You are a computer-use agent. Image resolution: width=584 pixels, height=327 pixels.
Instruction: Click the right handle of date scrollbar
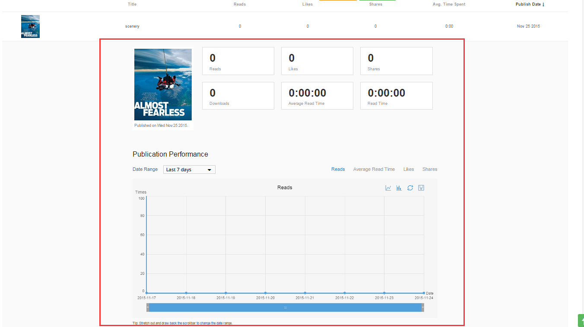[x=423, y=308]
